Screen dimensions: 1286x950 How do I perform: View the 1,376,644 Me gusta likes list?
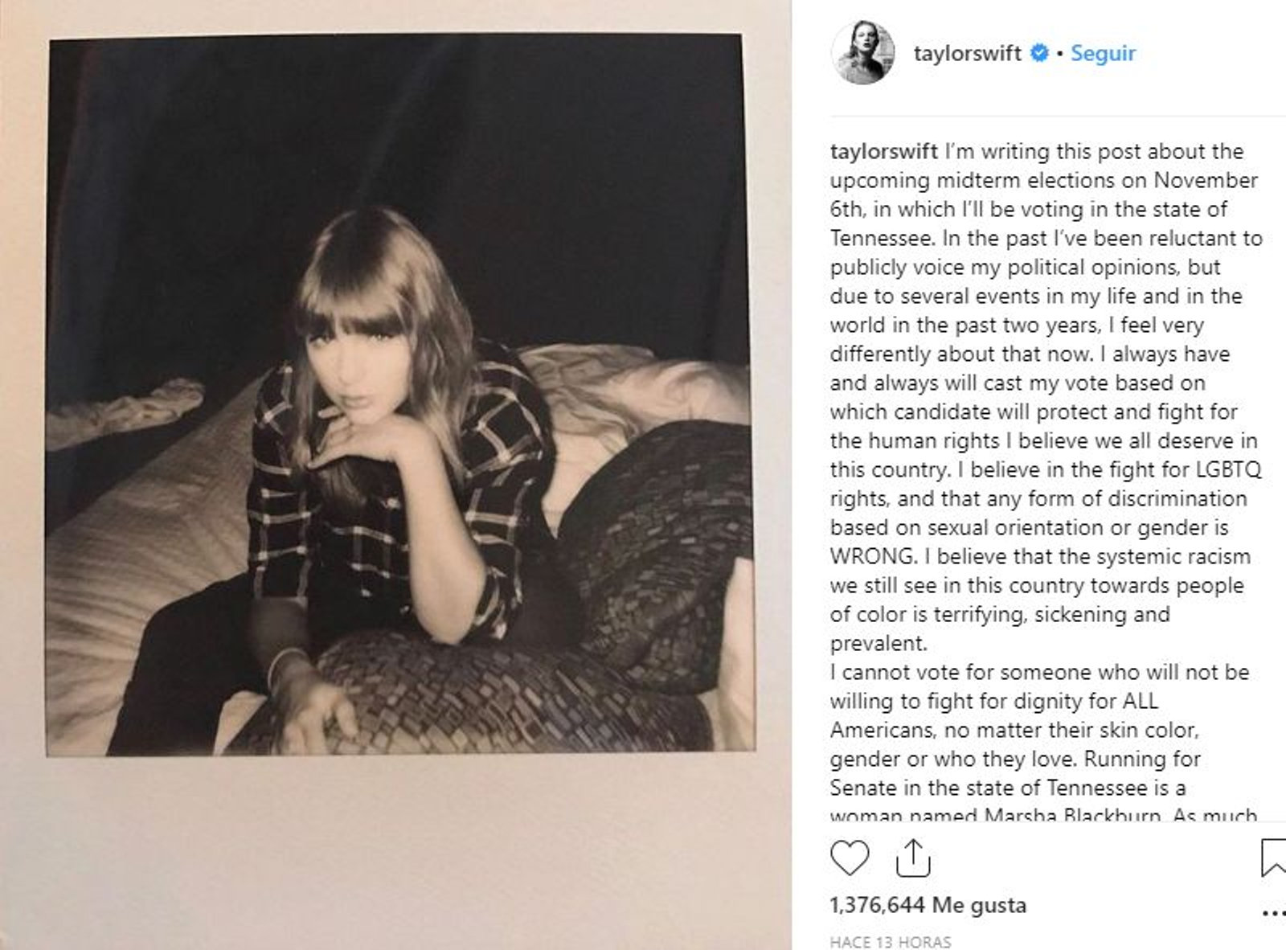pos(928,905)
